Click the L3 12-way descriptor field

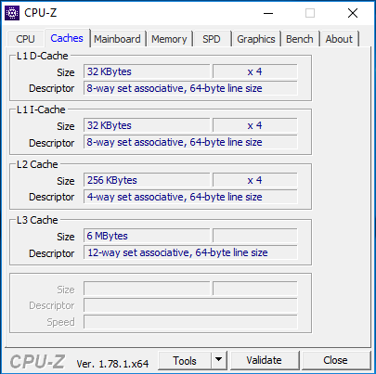pyautogui.click(x=190, y=252)
